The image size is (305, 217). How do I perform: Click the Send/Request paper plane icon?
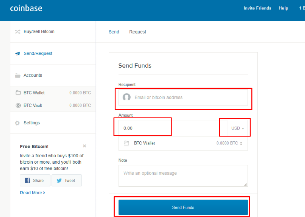tap(18, 53)
